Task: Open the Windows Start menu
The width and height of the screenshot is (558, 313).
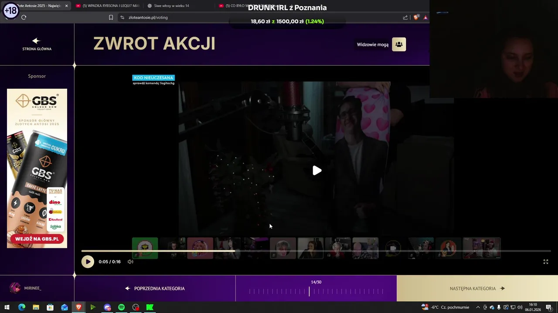Action: pos(7,307)
